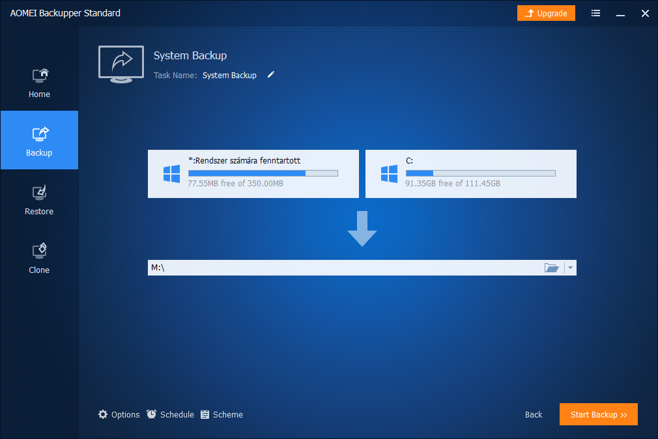Click the '91.35GB free of 111.45GB' text
The height and width of the screenshot is (439, 658).
click(452, 184)
